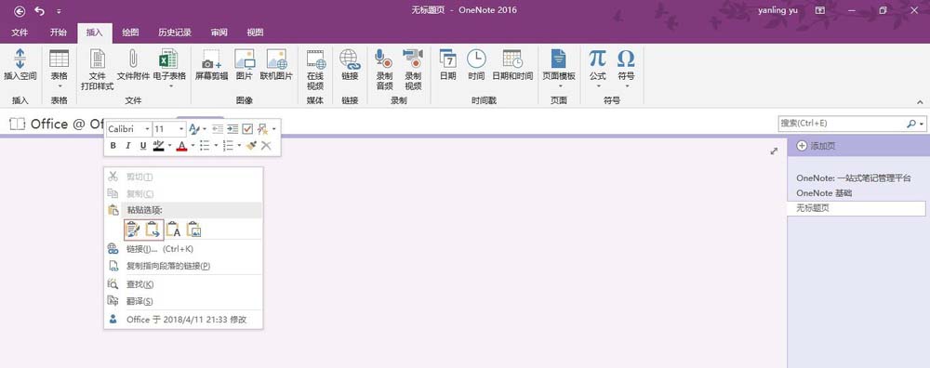Screen dimensions: 930x368
Task: Open the tags dropdown arrow in mini toolbar
Action: click(x=274, y=128)
